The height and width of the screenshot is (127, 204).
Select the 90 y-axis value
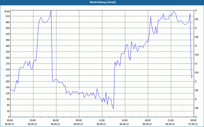click(x=8, y=99)
